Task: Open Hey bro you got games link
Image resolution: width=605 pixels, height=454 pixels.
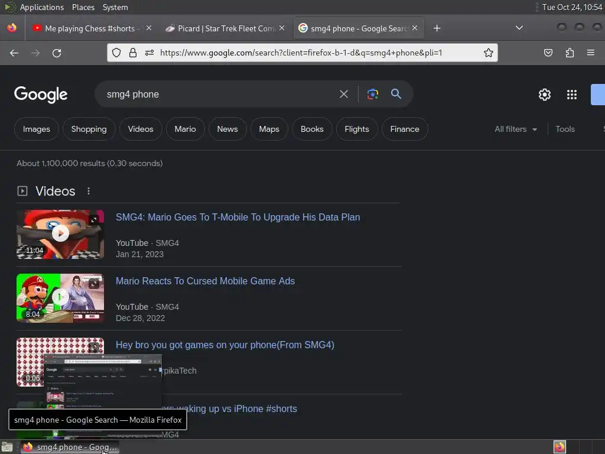Action: (x=225, y=345)
